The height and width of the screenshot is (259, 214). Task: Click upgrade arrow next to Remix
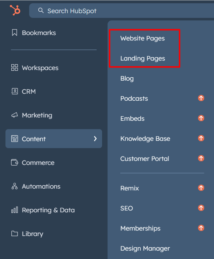tap(201, 188)
